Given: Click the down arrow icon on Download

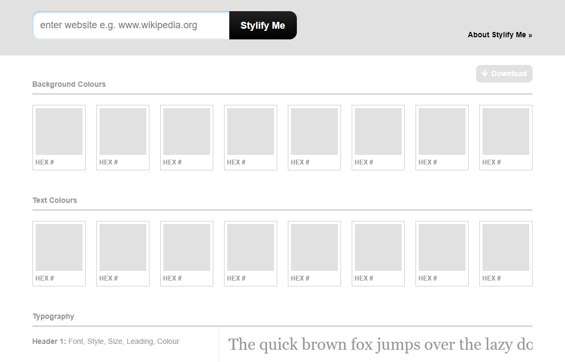Looking at the screenshot, I should tap(485, 73).
